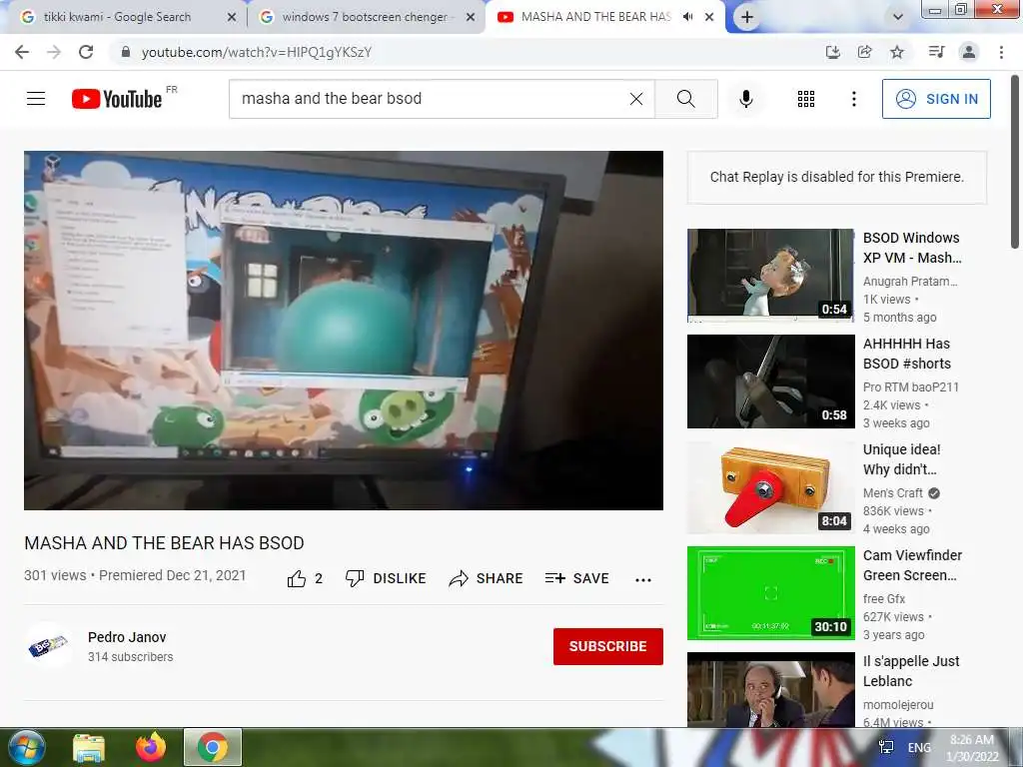
Task: Open File Explorer from the taskbar
Action: (89, 747)
